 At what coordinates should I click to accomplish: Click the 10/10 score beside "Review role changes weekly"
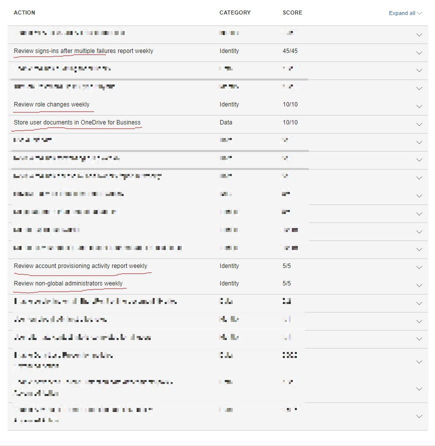pos(291,104)
